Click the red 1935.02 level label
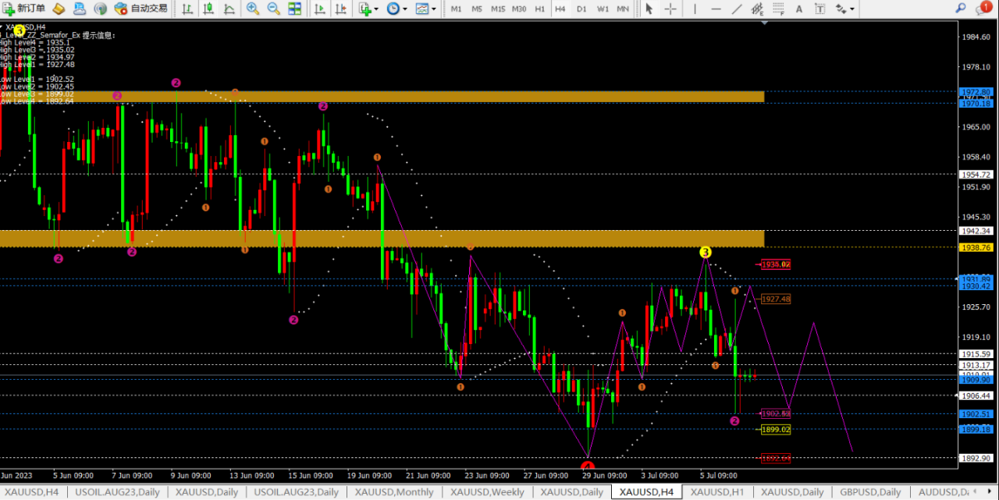This screenshot has width=999, height=500. [776, 264]
